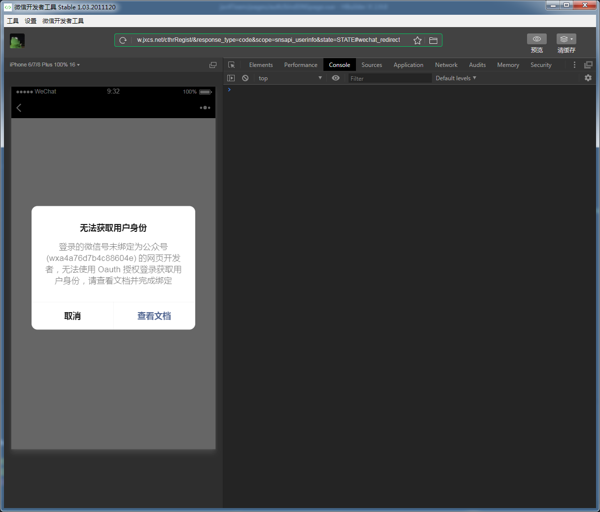Select the top execution context dropdown
Image resolution: width=600 pixels, height=512 pixels.
pyautogui.click(x=290, y=78)
